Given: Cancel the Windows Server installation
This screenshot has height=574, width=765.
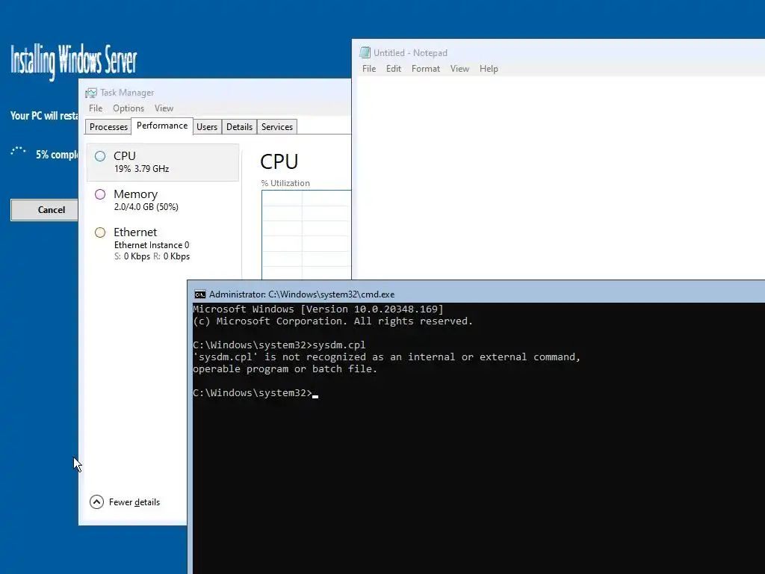Looking at the screenshot, I should coord(44,210).
